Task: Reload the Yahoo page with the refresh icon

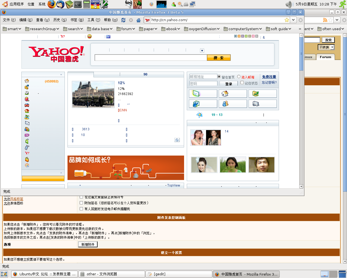Action: [123, 20]
